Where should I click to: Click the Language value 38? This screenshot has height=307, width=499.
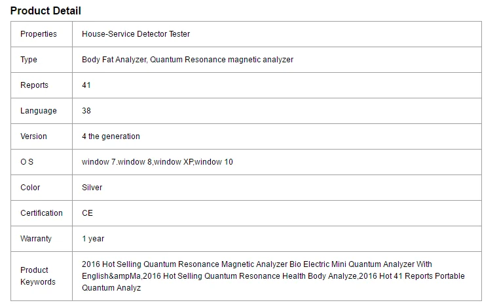pos(86,111)
